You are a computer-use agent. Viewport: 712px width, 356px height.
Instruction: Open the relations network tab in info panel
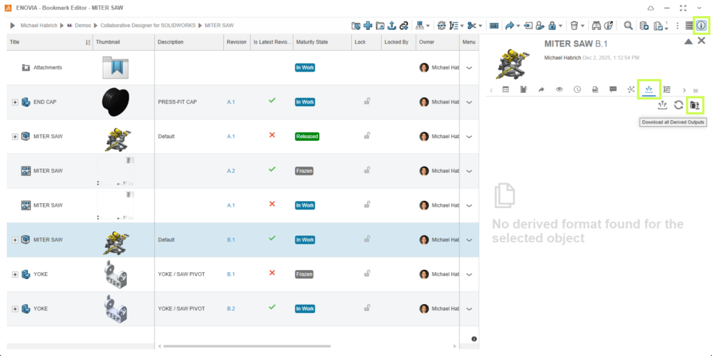(x=631, y=90)
